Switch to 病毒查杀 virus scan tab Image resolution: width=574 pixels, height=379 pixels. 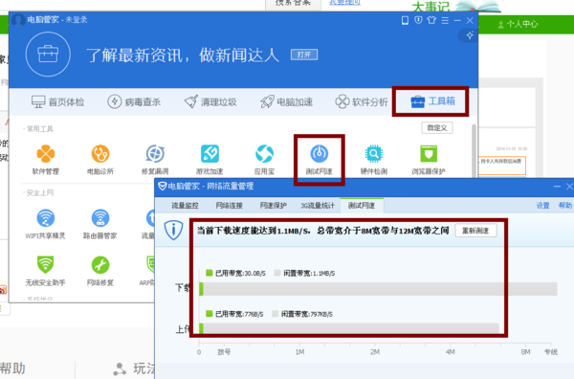134,101
